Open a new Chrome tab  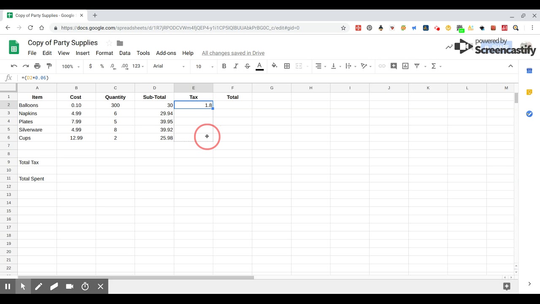click(x=95, y=15)
